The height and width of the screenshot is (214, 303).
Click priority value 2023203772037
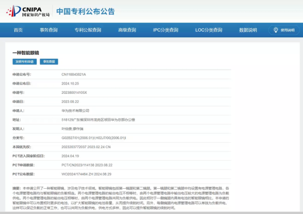tap(86, 147)
